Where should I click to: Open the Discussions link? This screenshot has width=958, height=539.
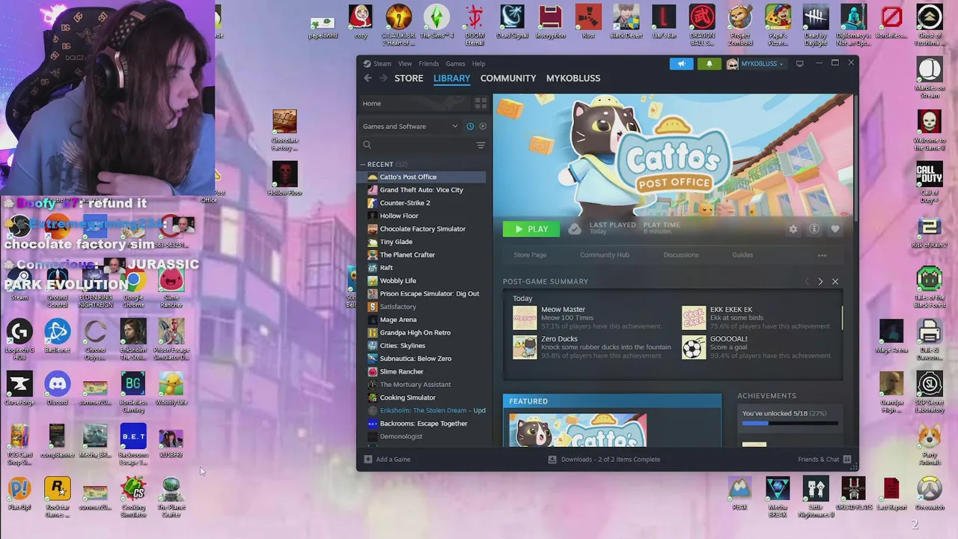click(680, 255)
